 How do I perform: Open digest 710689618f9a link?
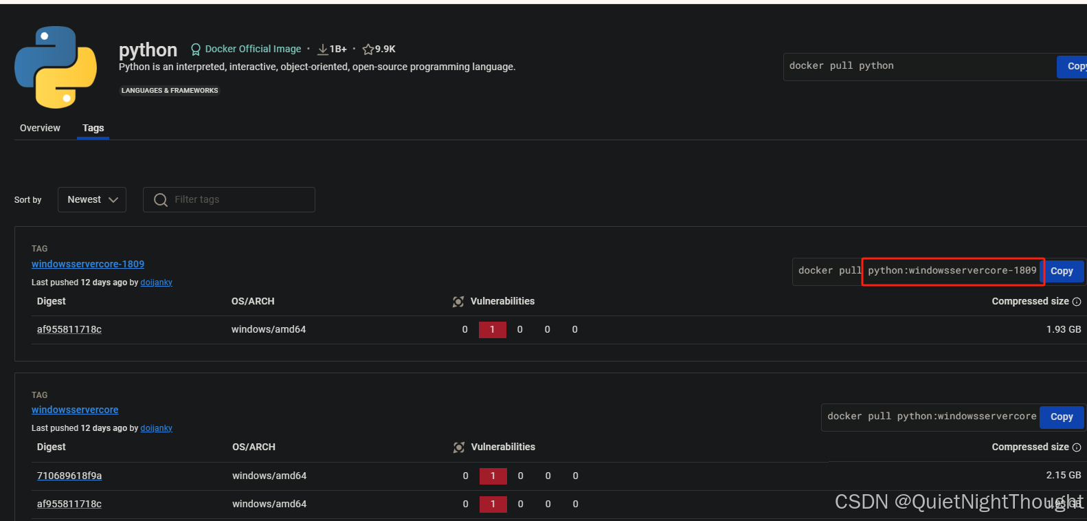coord(69,476)
